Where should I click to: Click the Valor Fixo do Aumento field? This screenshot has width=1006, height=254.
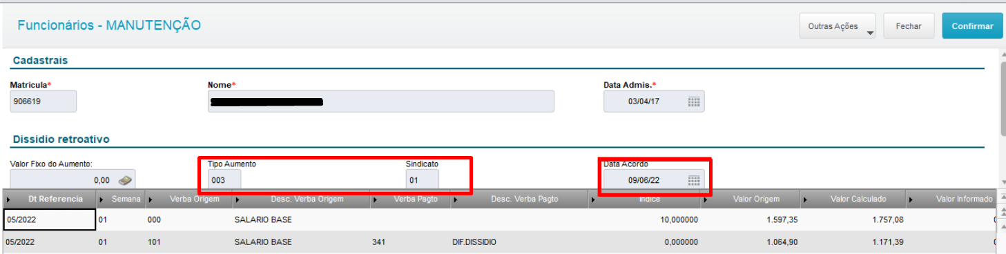coord(72,180)
